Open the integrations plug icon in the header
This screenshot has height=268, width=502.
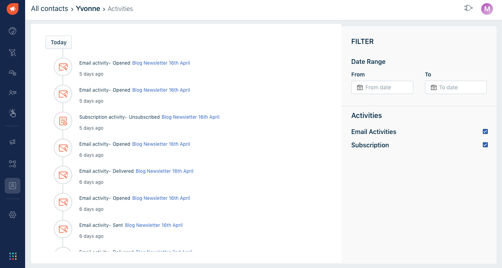(x=468, y=8)
